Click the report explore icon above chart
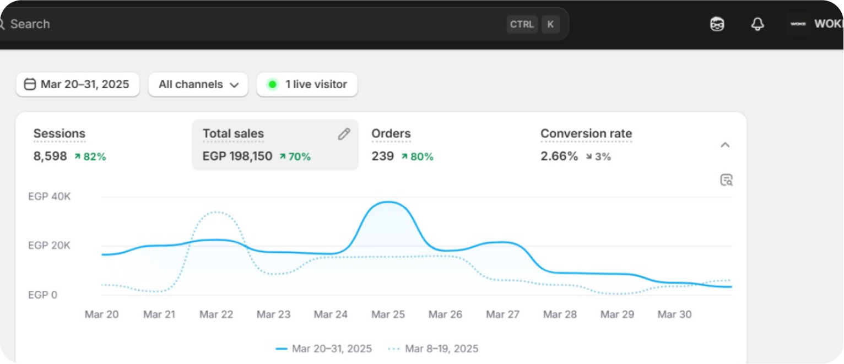This screenshot has width=844, height=364. [726, 180]
